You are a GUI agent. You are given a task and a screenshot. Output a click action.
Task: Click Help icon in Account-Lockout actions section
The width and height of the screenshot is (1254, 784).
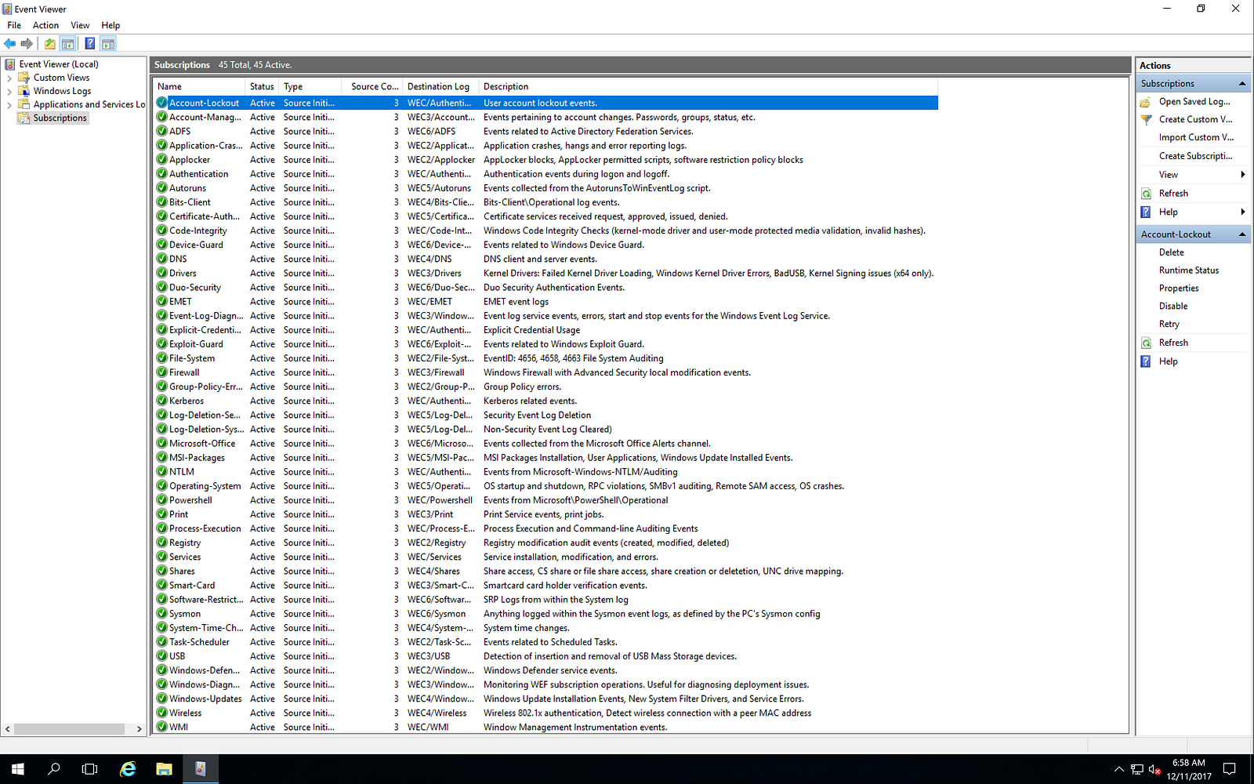pyautogui.click(x=1146, y=361)
